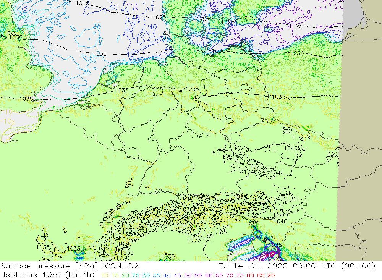Select the cyan 30 legend value
The width and height of the screenshot is (382, 280).
point(146,275)
